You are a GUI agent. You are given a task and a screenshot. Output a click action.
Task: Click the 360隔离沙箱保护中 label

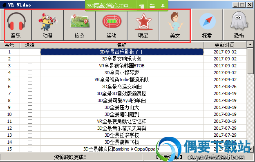pos(111,6)
